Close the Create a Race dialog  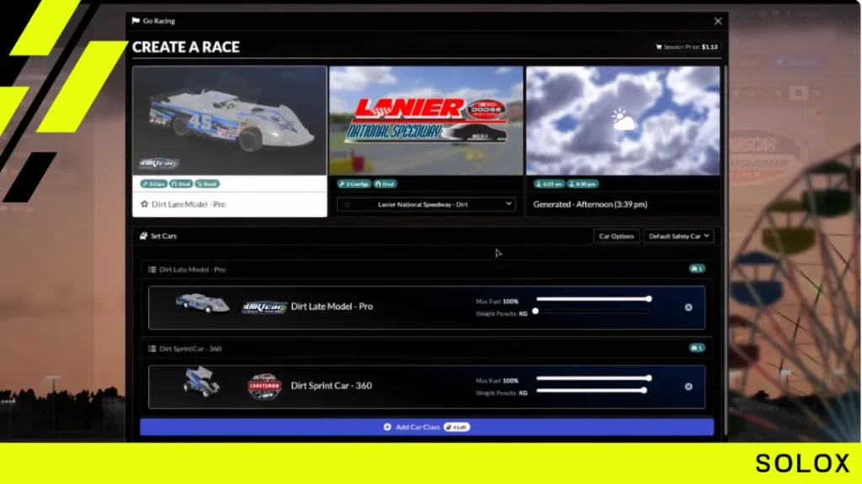[x=717, y=21]
